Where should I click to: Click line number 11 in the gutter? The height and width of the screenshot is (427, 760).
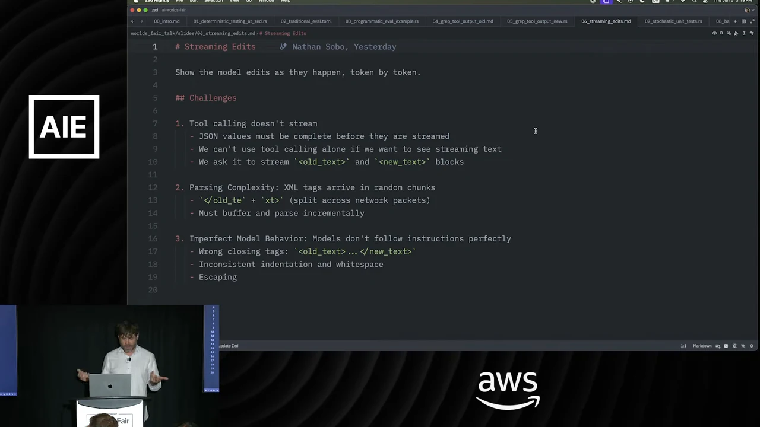[x=153, y=174]
